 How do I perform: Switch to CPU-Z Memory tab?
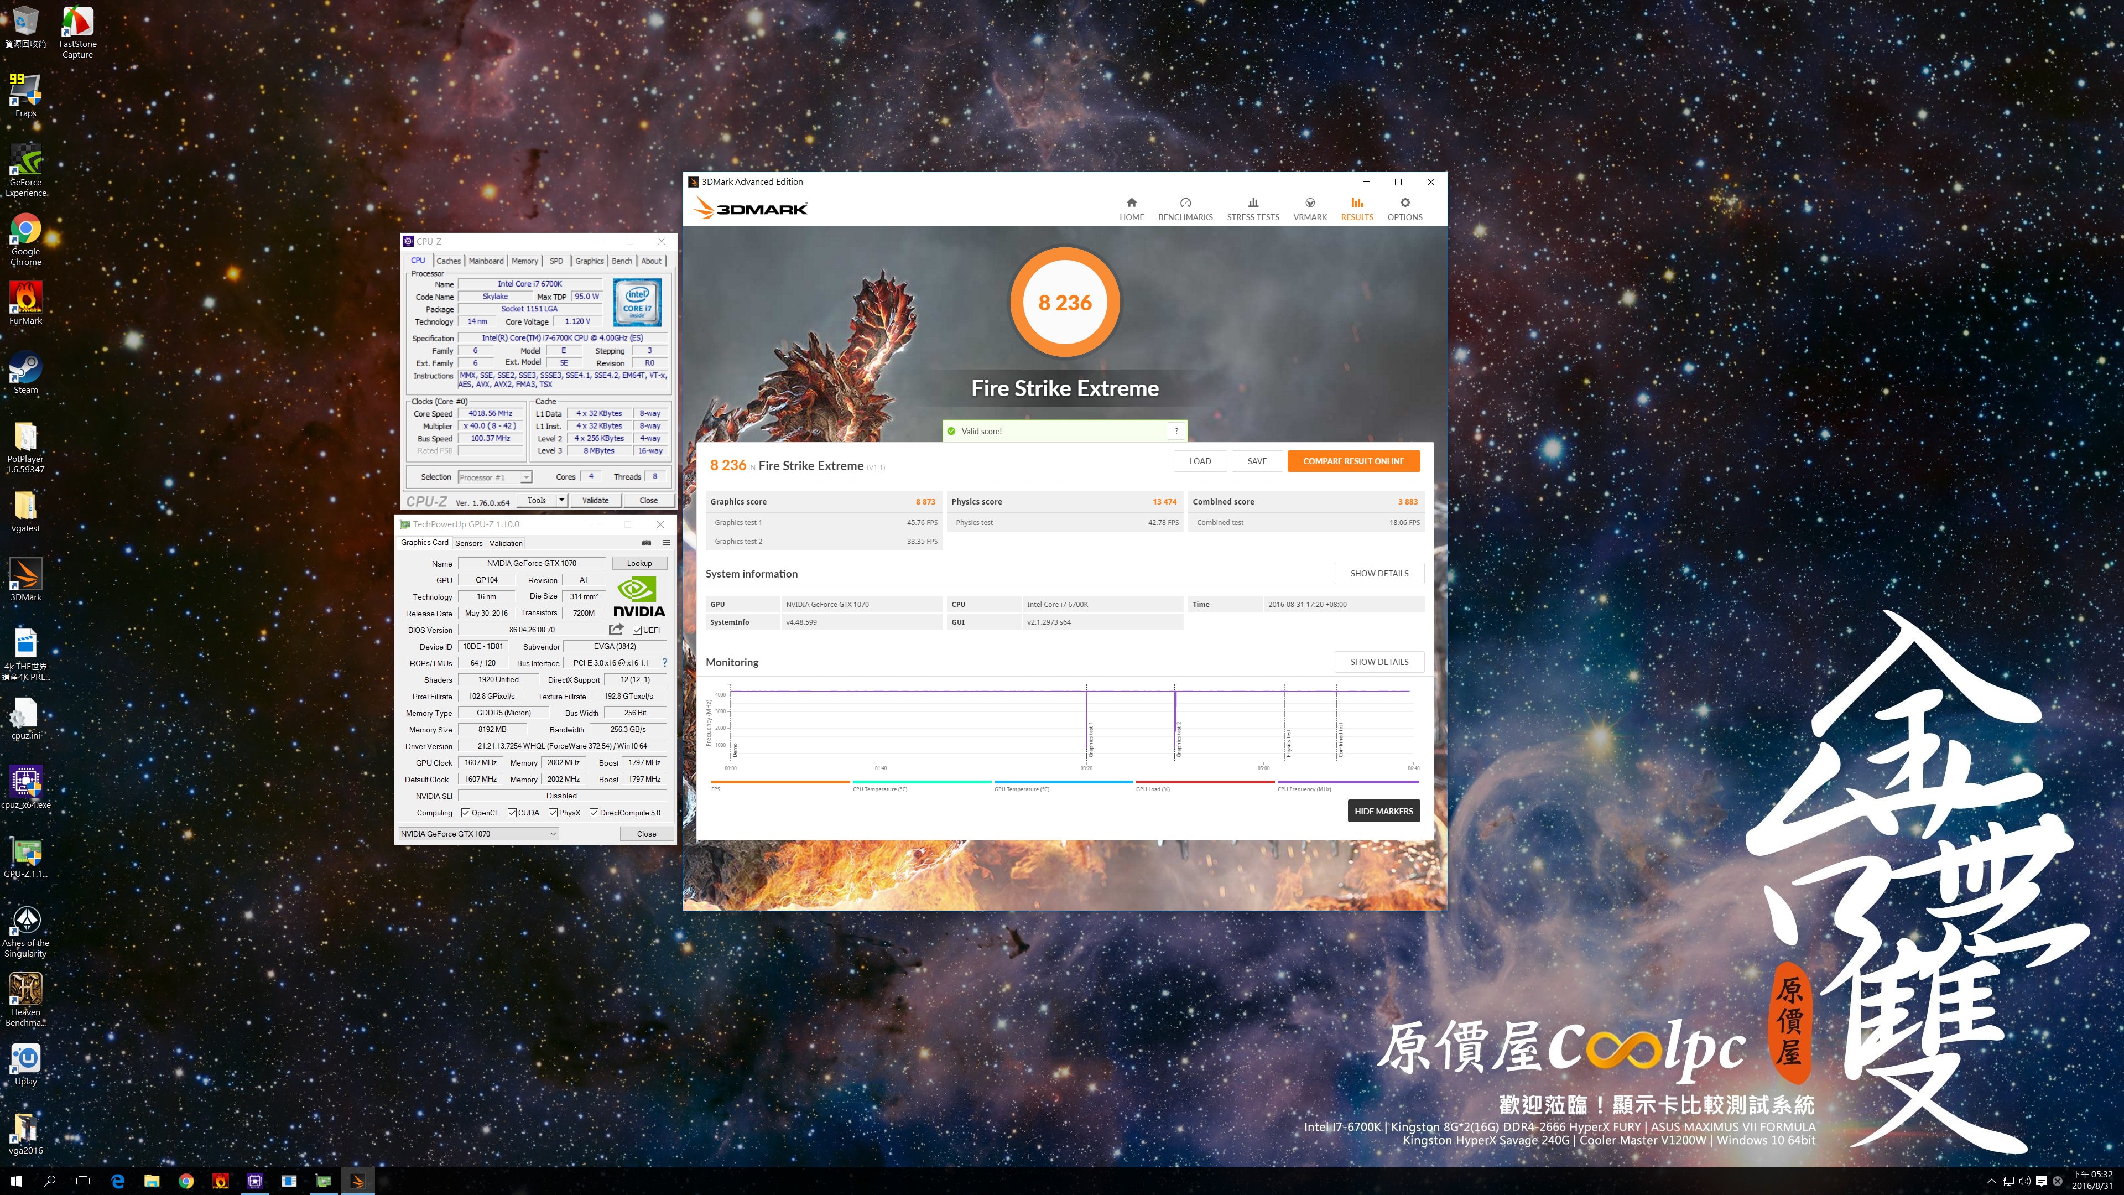(x=524, y=261)
